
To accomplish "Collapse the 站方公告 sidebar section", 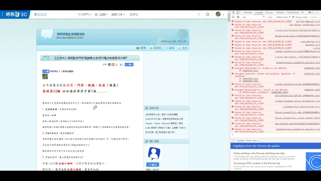I will (147, 108).
